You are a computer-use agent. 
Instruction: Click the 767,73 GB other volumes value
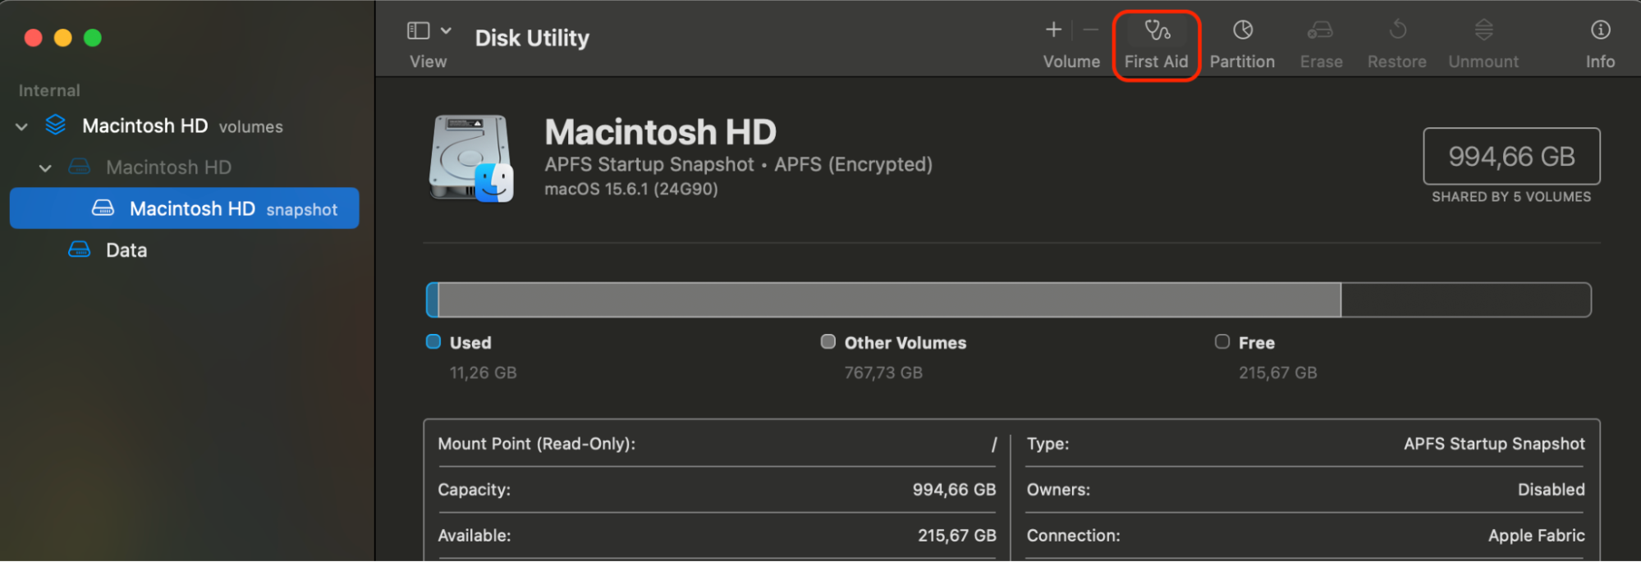coord(883,372)
